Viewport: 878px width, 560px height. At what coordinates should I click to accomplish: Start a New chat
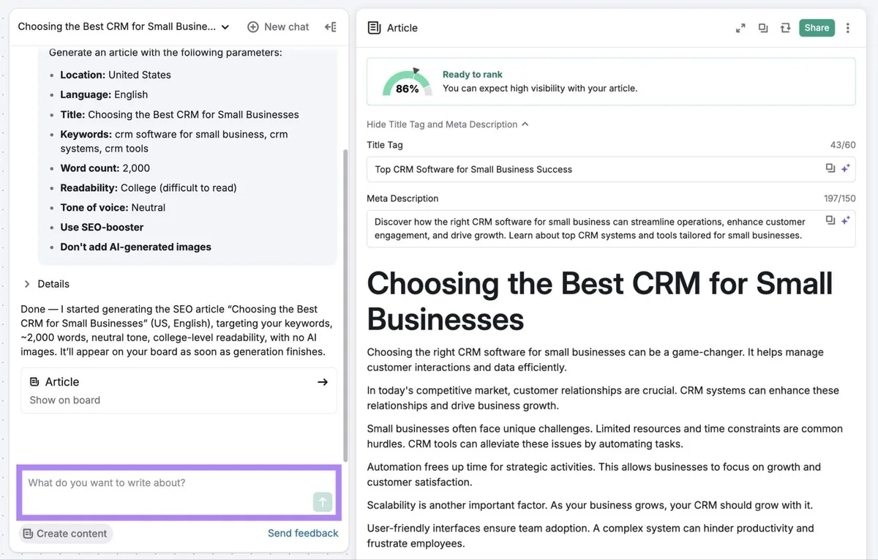pyautogui.click(x=278, y=27)
